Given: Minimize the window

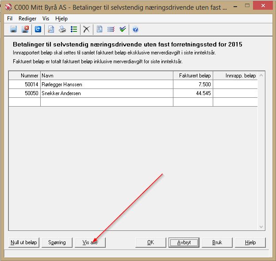Looking at the screenshot, I should coord(235,7).
